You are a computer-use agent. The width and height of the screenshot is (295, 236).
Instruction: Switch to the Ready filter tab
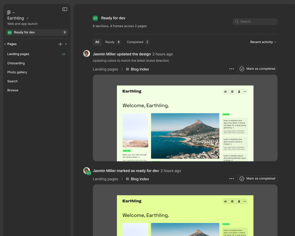point(113,42)
